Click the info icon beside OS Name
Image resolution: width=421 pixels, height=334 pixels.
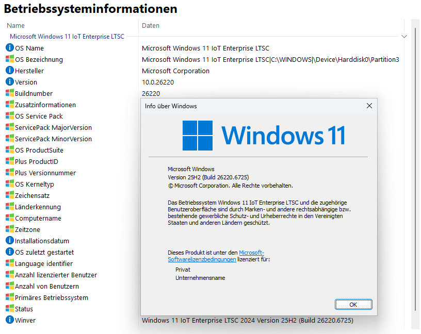tap(10, 48)
